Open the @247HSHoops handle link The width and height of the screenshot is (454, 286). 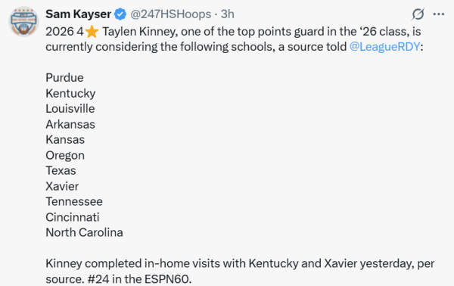click(170, 14)
